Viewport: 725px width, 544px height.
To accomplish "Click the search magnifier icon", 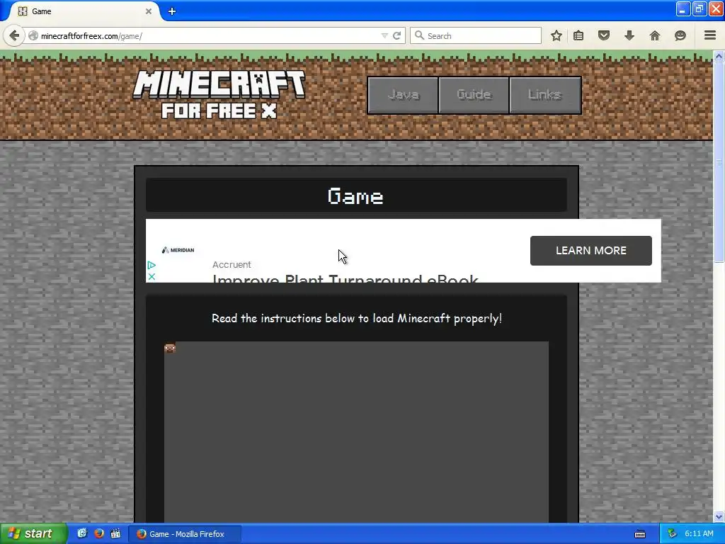I will click(419, 35).
